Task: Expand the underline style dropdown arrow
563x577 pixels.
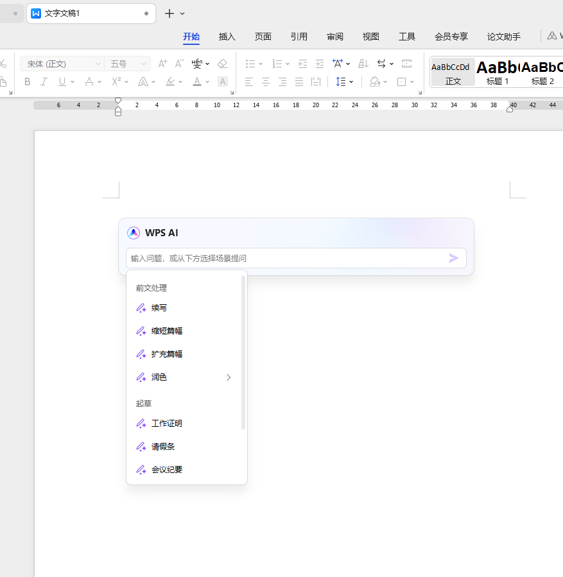Action: pyautogui.click(x=73, y=82)
